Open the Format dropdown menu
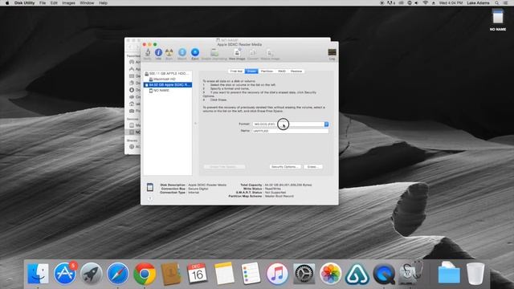Viewport: 514px width, 289px height. (x=291, y=124)
